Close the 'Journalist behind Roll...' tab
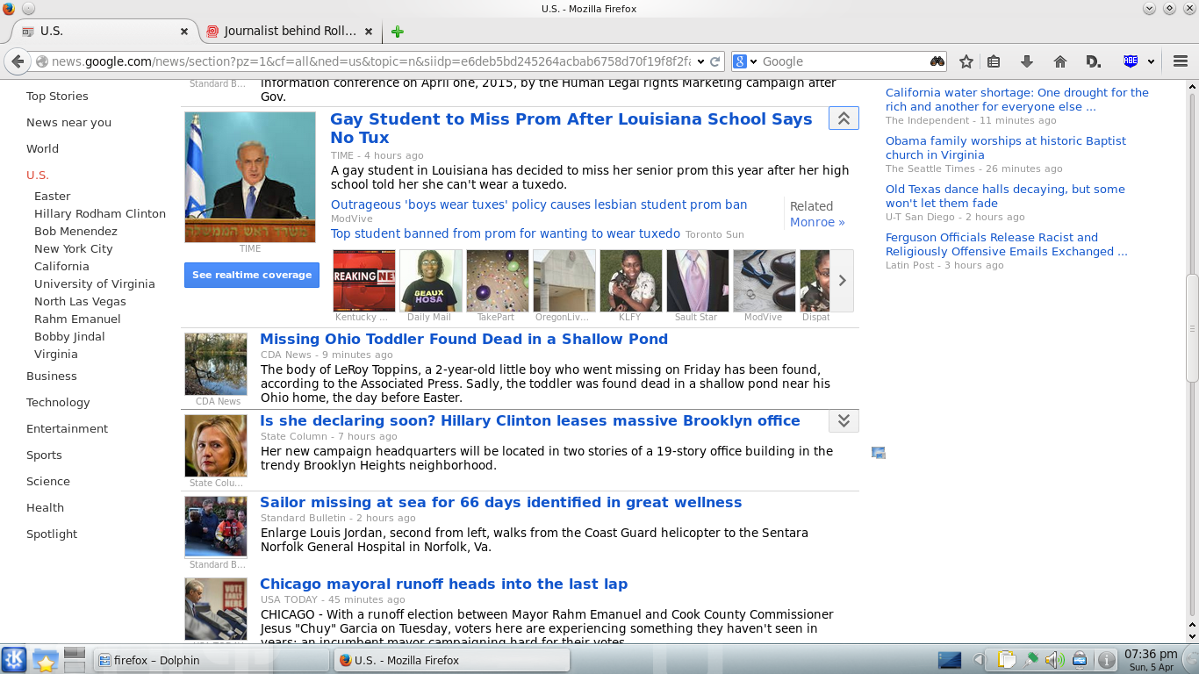This screenshot has height=674, width=1199. 370,31
